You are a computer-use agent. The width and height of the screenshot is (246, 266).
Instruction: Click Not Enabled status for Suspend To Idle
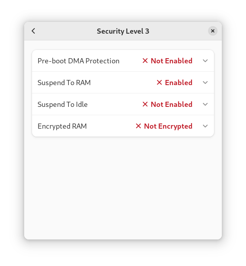tap(171, 104)
